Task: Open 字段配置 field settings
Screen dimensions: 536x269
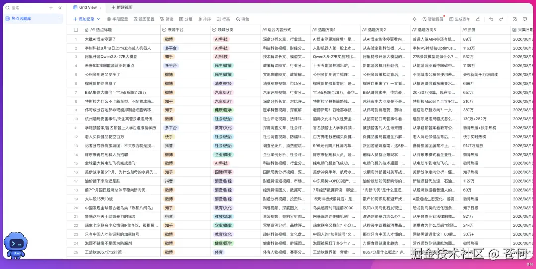Action: click(117, 19)
